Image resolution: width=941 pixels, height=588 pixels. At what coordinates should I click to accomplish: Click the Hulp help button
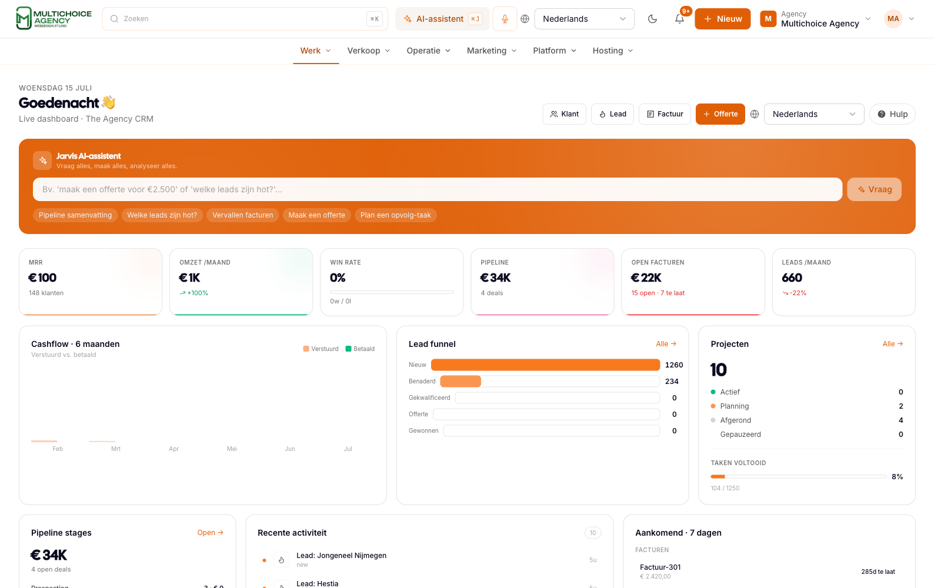click(892, 114)
